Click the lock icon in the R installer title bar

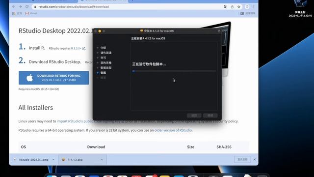pyautogui.click(x=219, y=31)
